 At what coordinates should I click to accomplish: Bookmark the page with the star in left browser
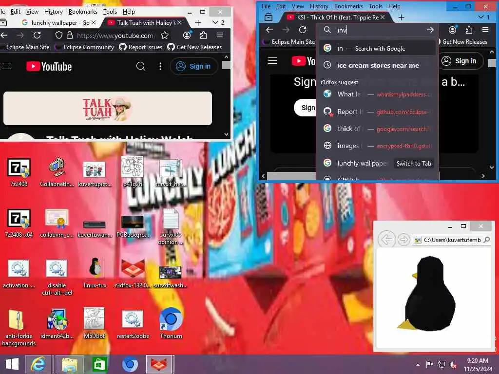pyautogui.click(x=165, y=35)
